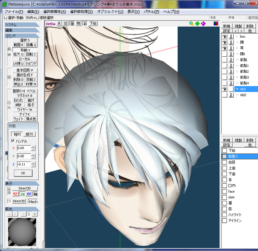Click the magnifier zoom view icon
258x251 pixels.
[191, 24]
